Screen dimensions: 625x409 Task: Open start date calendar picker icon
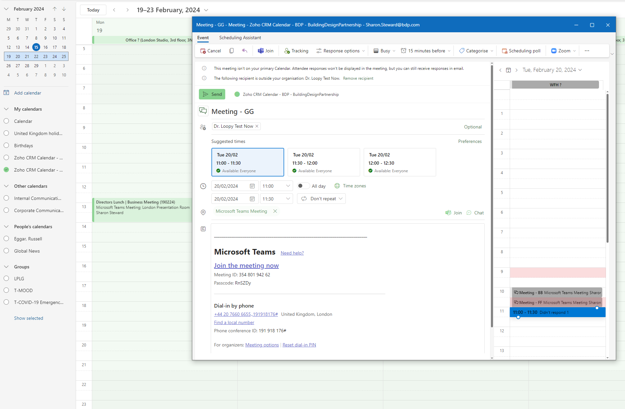tap(252, 186)
